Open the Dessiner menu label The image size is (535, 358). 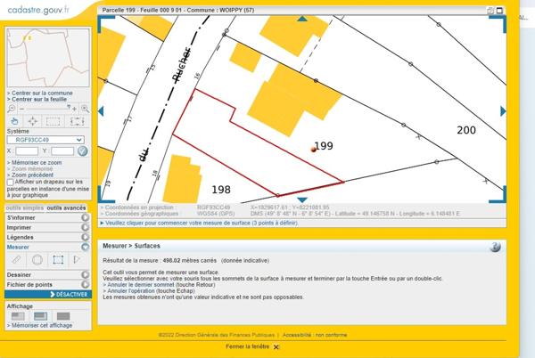pos(19,274)
